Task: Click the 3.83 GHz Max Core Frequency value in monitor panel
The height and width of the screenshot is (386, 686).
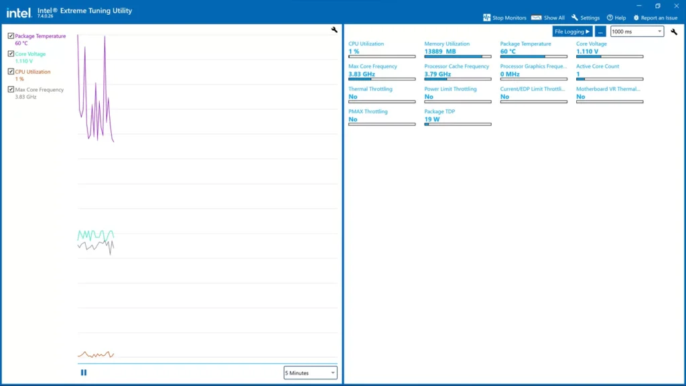Action: [362, 74]
